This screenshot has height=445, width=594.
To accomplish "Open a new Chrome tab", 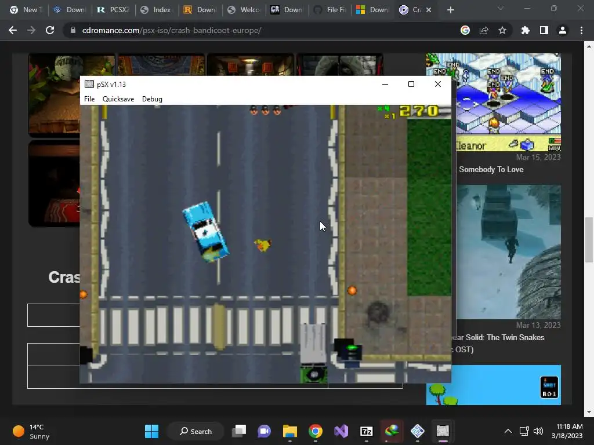I will pos(450,10).
